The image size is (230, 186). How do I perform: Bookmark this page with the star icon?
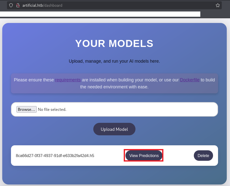click(x=218, y=5)
